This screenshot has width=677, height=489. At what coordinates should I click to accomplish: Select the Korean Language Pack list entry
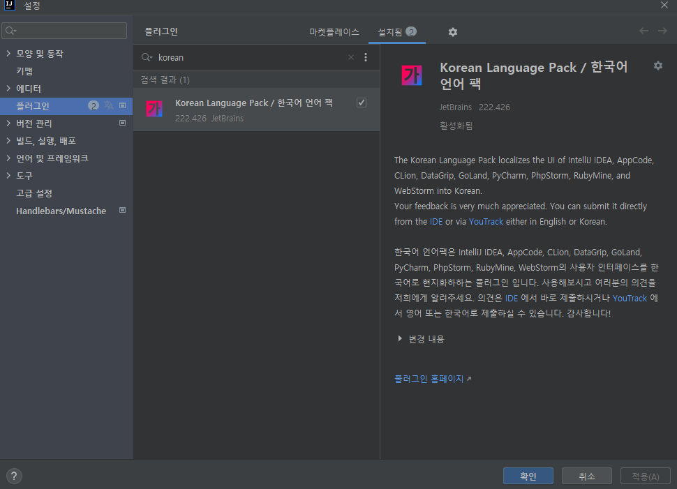(256, 110)
